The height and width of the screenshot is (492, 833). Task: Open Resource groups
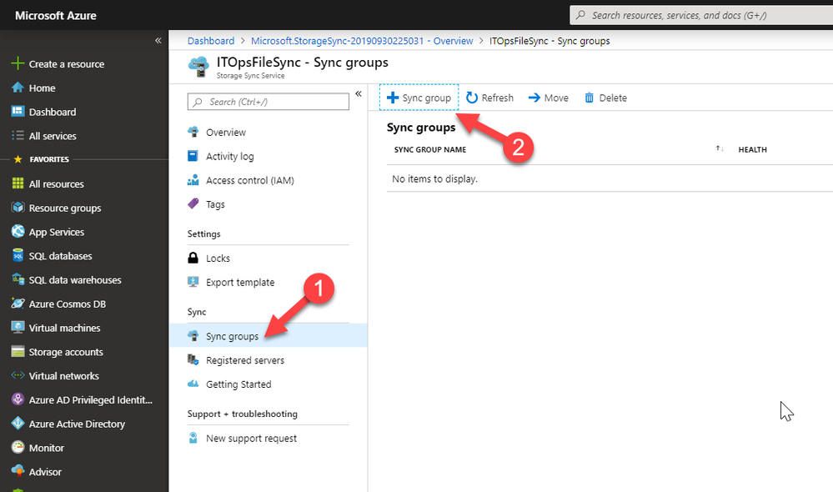coord(64,208)
